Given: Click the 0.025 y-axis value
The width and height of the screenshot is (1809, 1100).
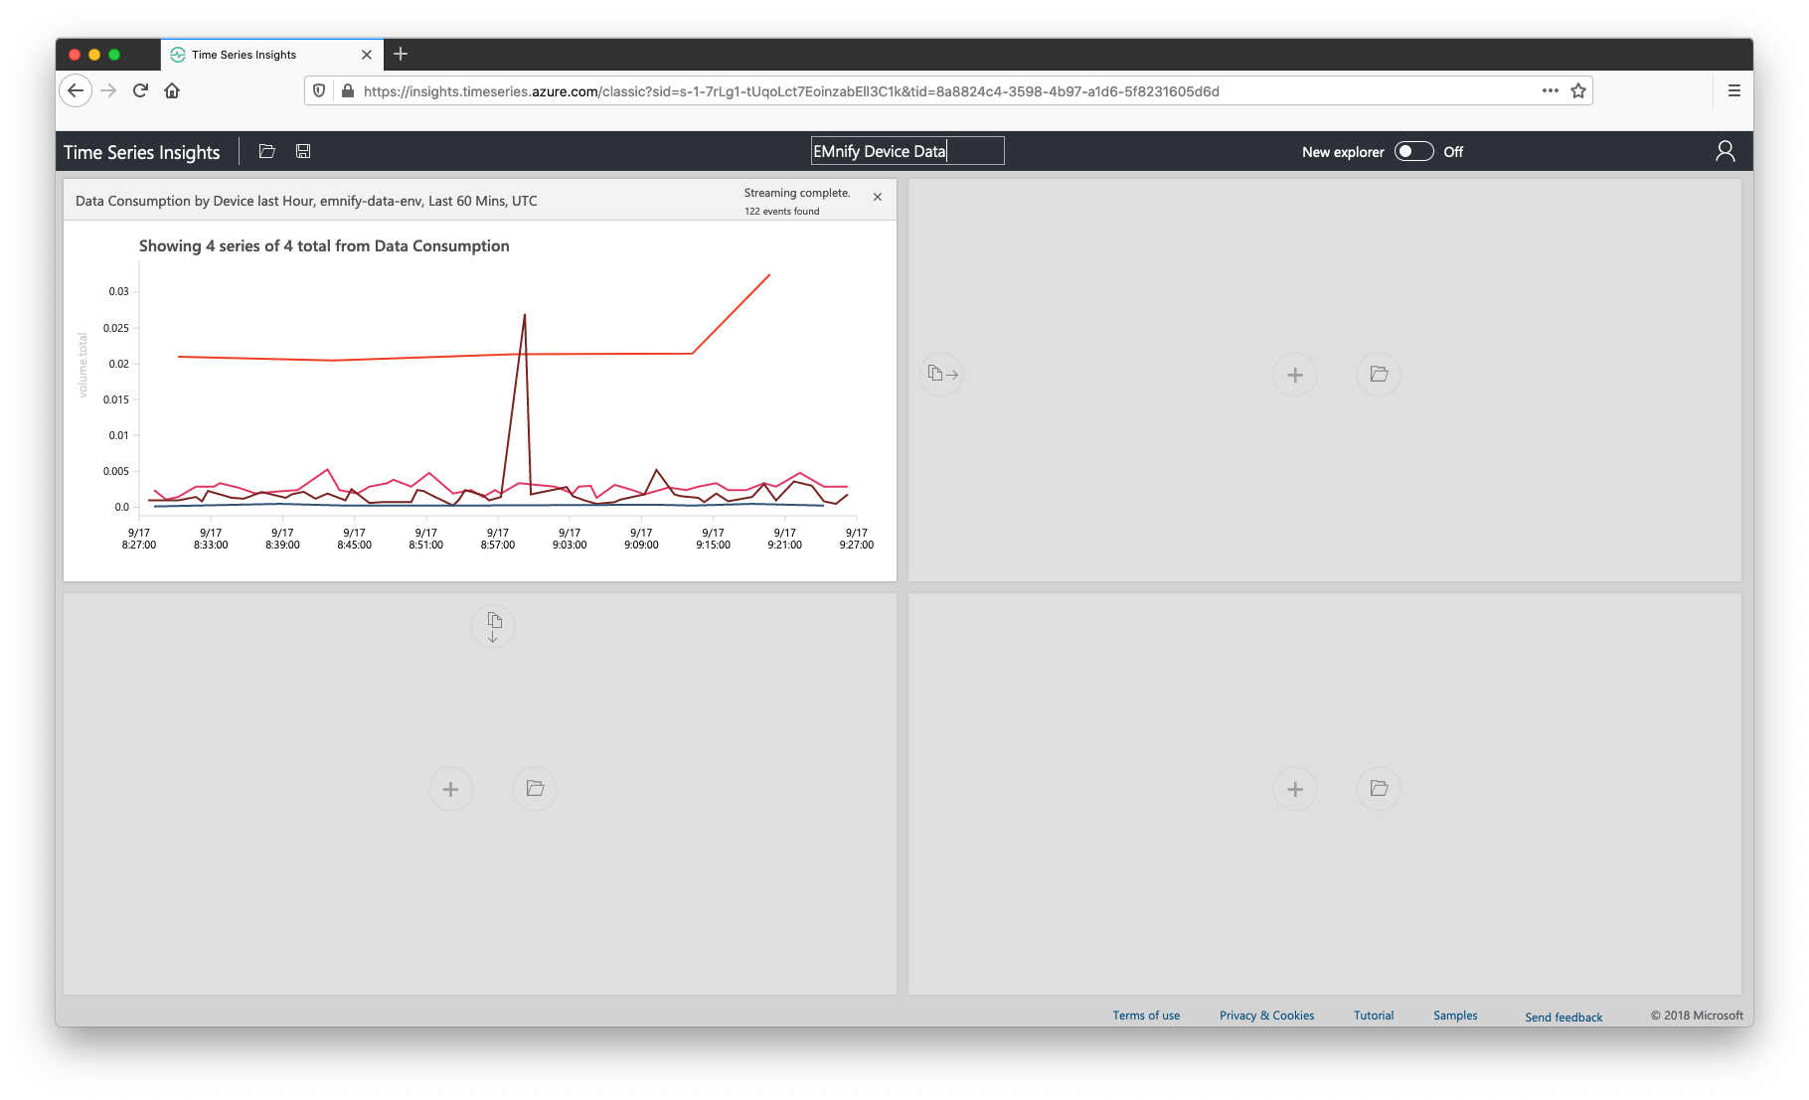Looking at the screenshot, I should click(x=116, y=328).
